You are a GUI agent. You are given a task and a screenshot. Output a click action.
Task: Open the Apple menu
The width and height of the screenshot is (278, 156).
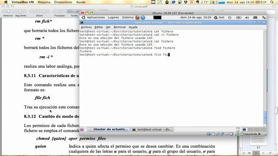(6, 2)
